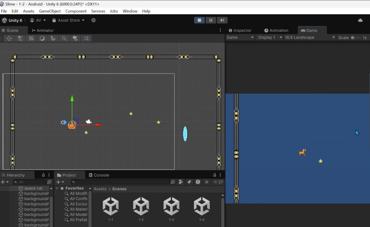370x227 pixels.
Task: Open the Window menu
Action: point(130,11)
